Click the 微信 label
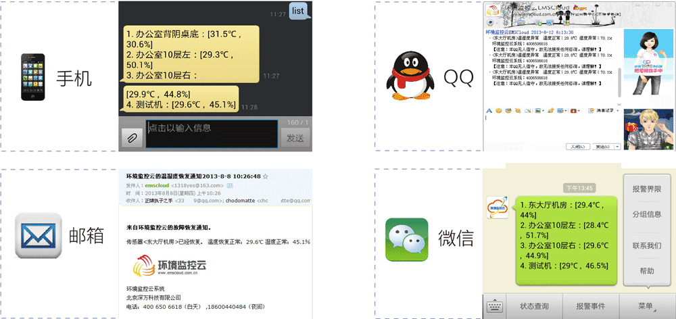 point(456,238)
